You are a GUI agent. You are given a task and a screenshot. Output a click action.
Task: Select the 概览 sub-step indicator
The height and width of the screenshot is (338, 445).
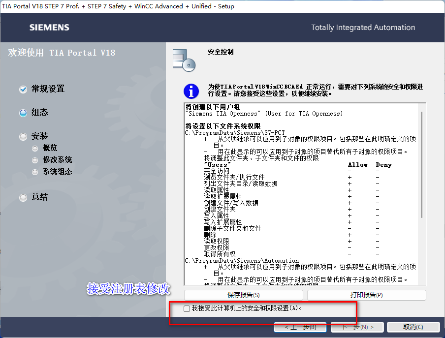tap(35, 148)
